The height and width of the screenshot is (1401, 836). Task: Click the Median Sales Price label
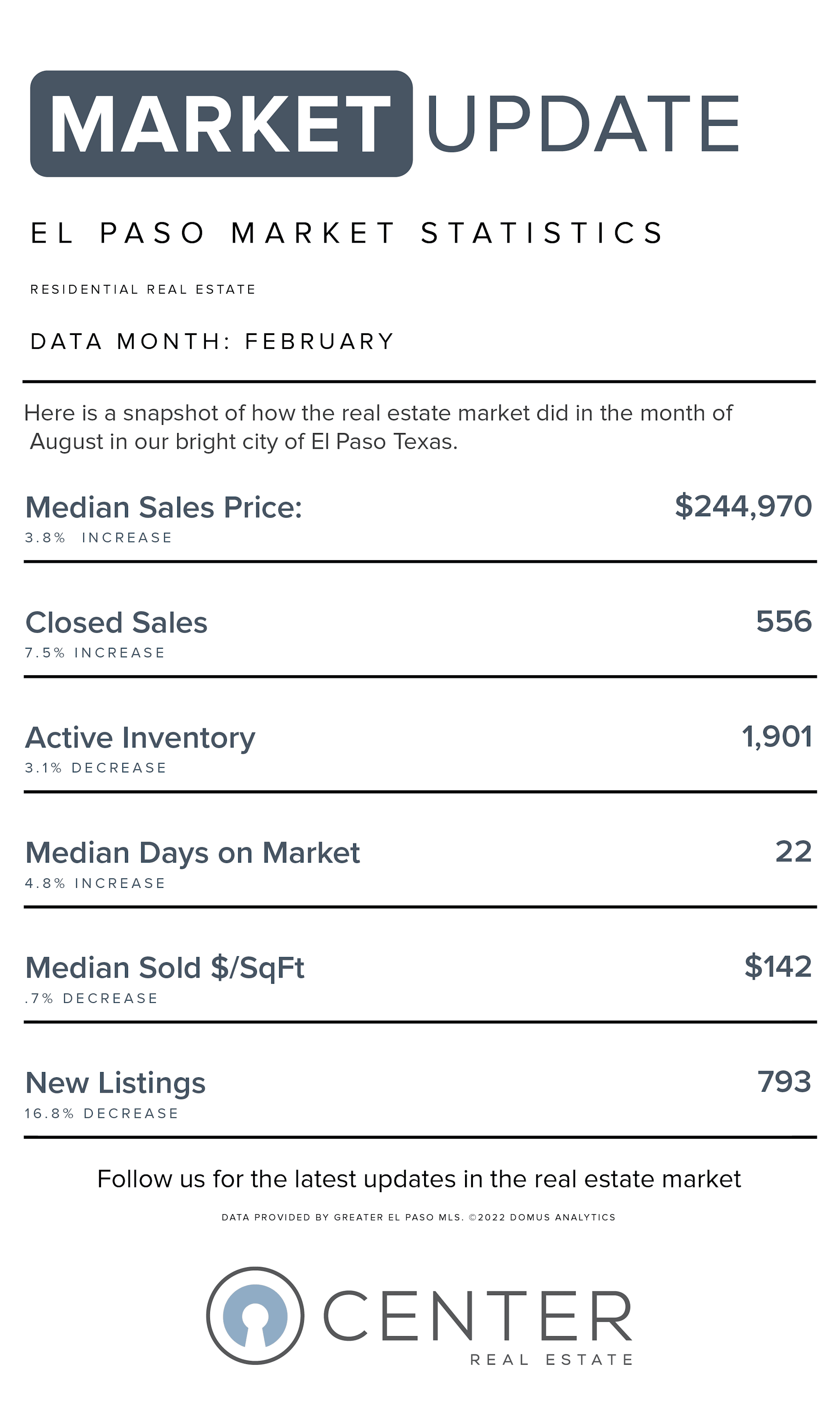(163, 507)
